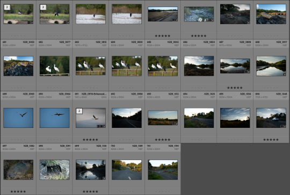Click the NZ8_0976-Enhanced file name label
The width and height of the screenshot is (290, 195).
tap(94, 94)
